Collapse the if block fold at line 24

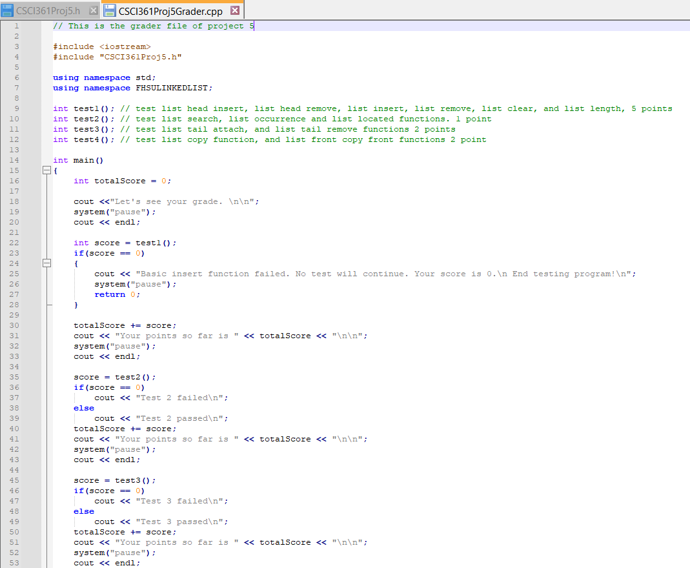point(46,263)
